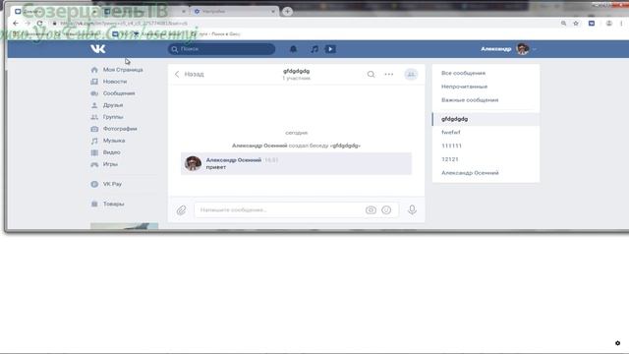Click the VK logo in header

[x=98, y=49]
